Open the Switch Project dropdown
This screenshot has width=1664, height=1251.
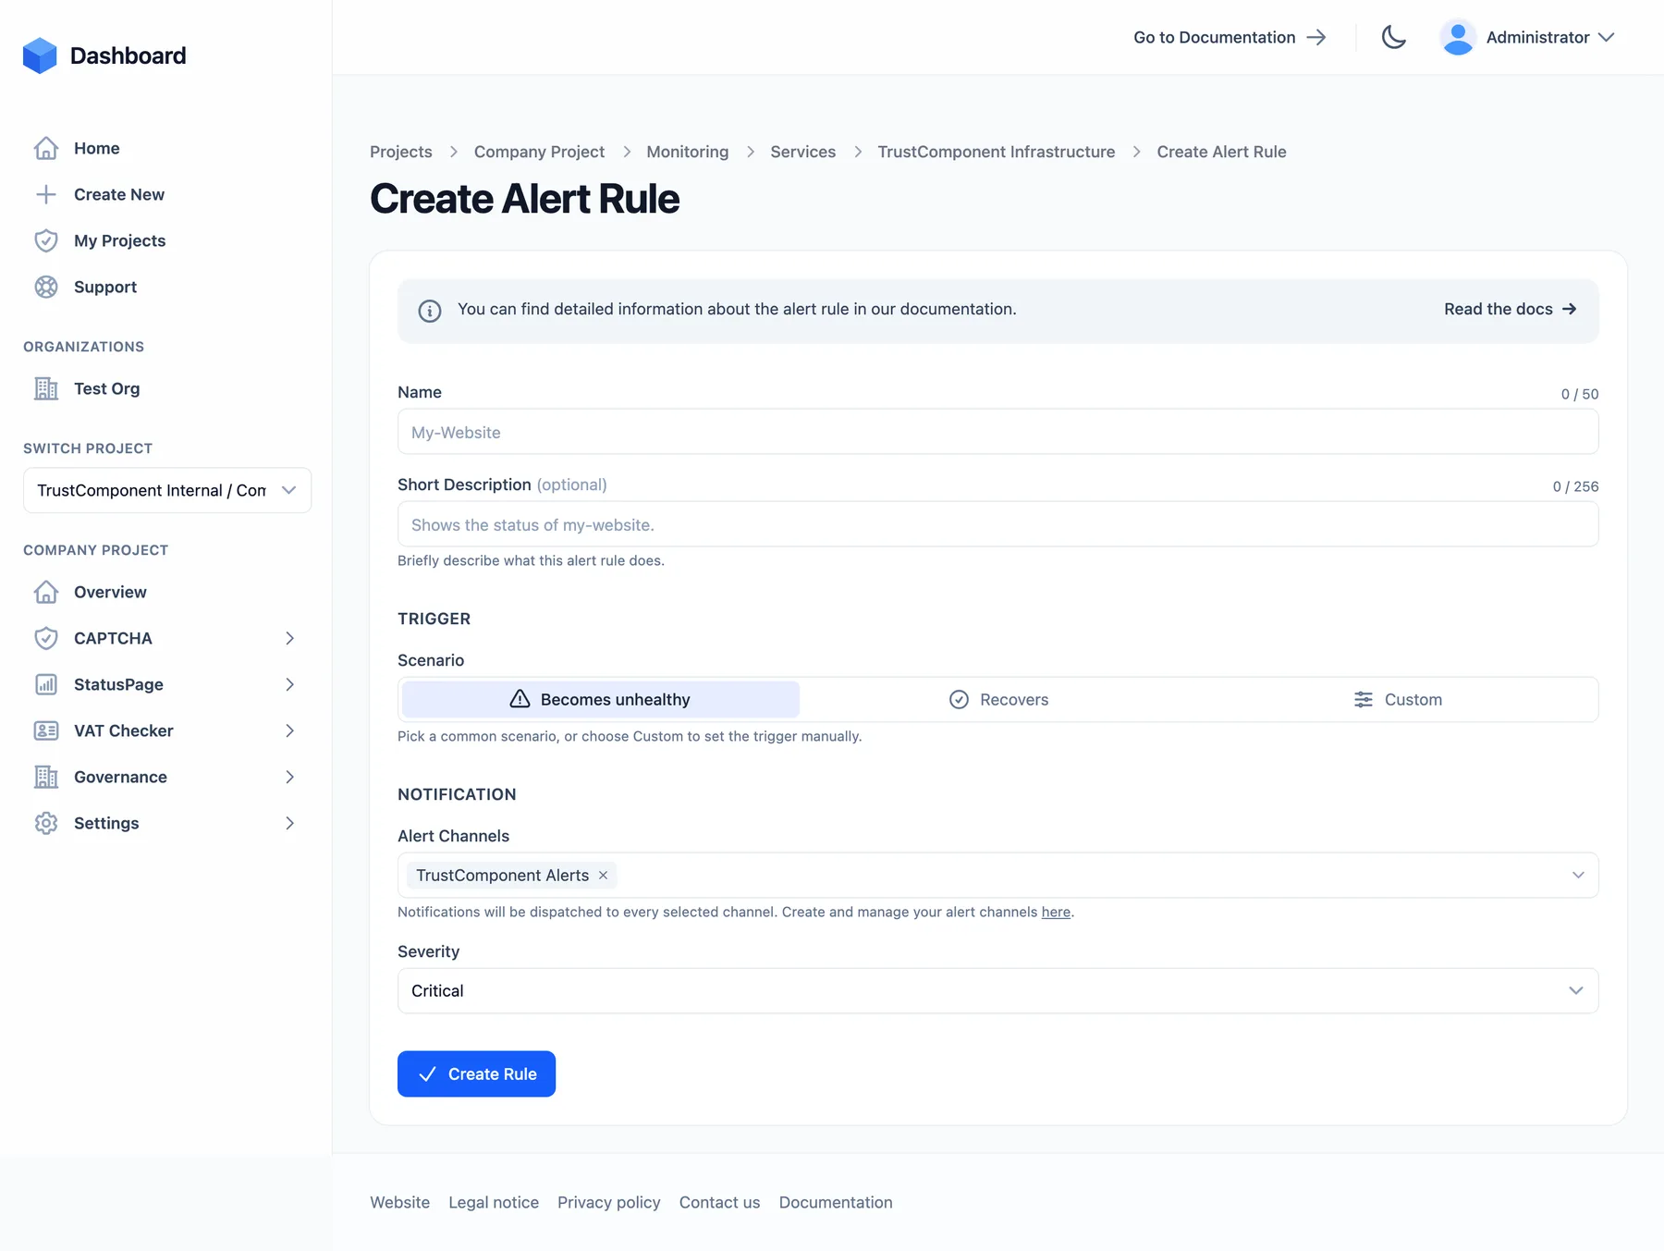[x=167, y=490]
